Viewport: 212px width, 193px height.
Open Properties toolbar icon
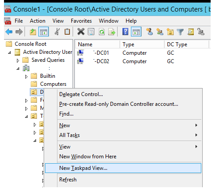tap(91, 32)
